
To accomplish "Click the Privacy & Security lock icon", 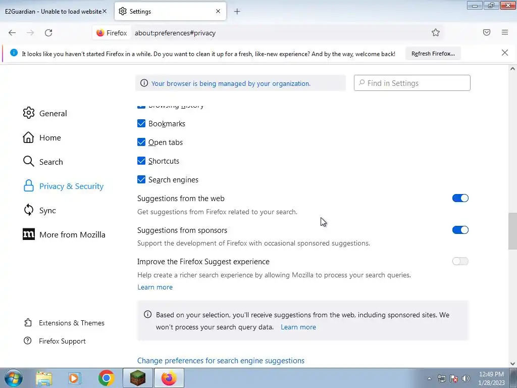I will [29, 186].
